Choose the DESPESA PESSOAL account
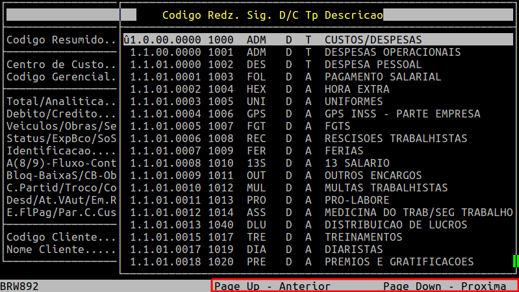 (x=317, y=64)
